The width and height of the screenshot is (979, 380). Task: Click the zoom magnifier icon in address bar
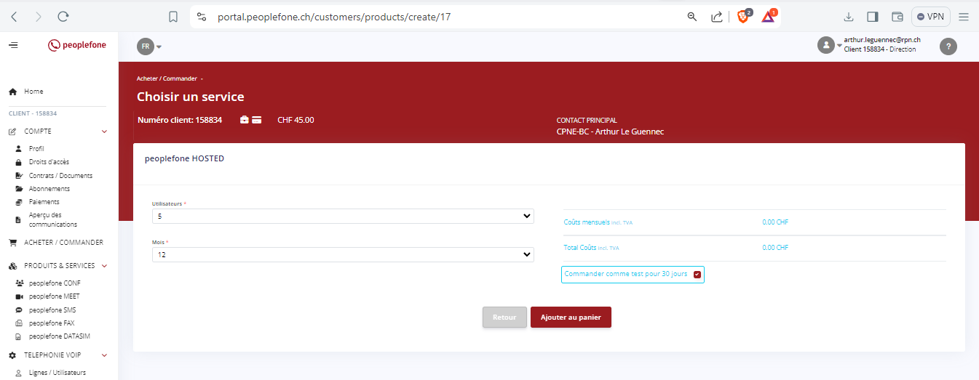pos(692,17)
